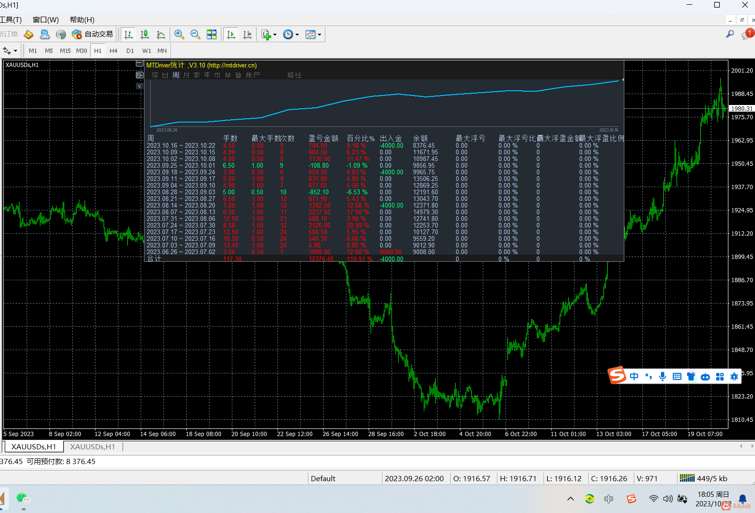Click the tile windows grid icon
755x513 pixels.
click(211, 34)
